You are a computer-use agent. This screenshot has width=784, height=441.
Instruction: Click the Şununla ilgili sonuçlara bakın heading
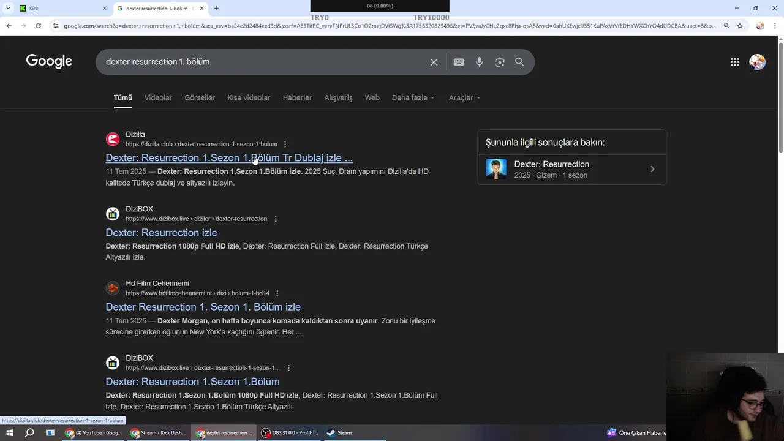tap(545, 142)
